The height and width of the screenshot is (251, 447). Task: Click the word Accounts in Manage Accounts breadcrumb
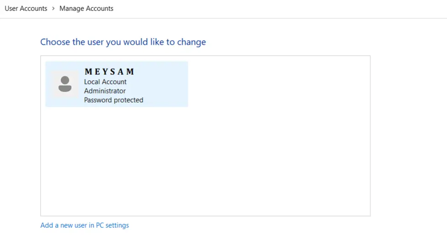[x=99, y=8]
